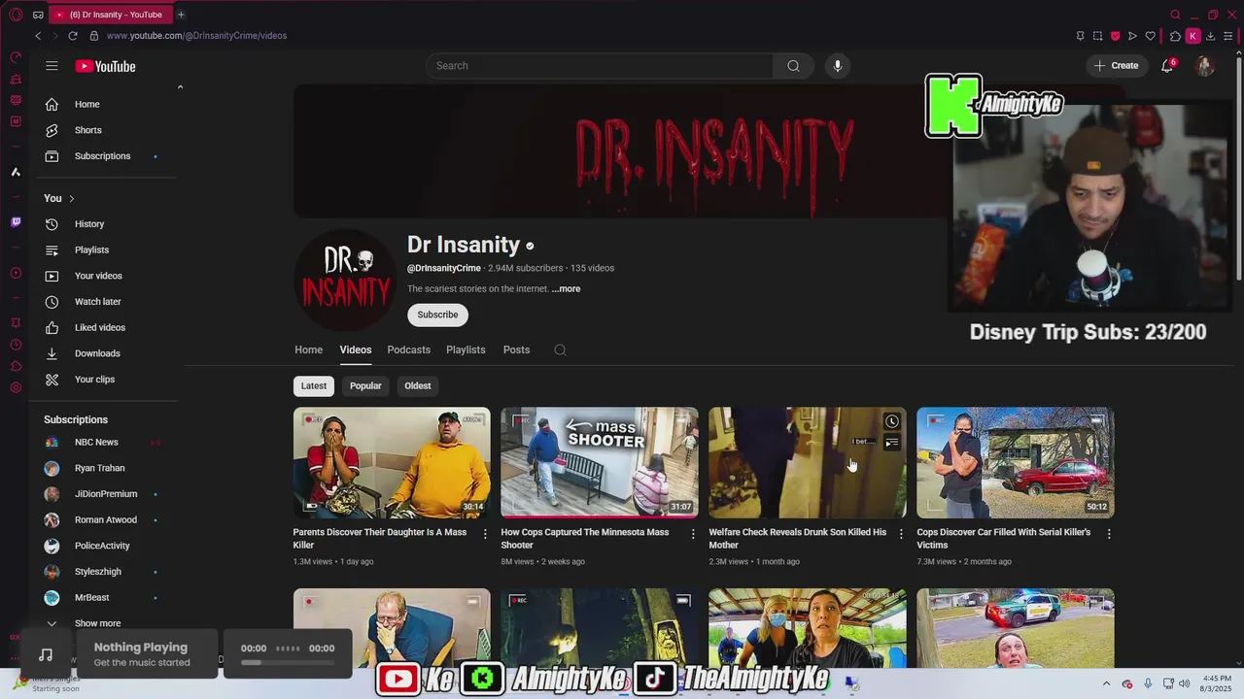Click the music player progress bar
This screenshot has height=699, width=1244.
[288, 662]
